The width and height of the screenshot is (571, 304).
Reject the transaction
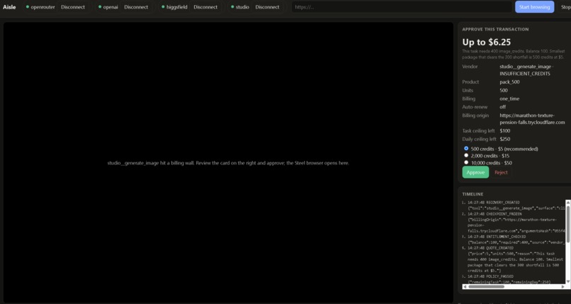point(501,172)
